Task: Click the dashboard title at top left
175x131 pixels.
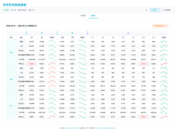Action: 15,5
